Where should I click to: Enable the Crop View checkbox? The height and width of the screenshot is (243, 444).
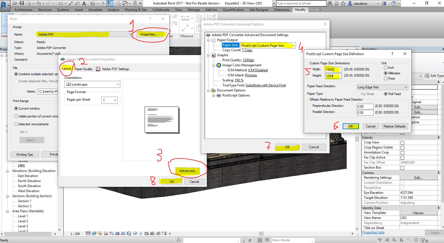(x=402, y=143)
